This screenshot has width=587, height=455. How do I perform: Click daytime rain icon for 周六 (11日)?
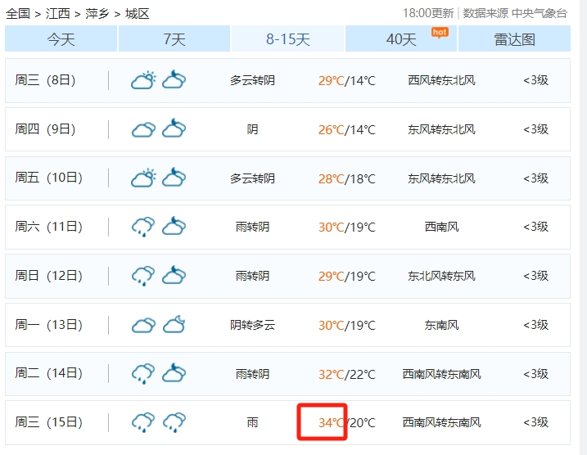(143, 227)
